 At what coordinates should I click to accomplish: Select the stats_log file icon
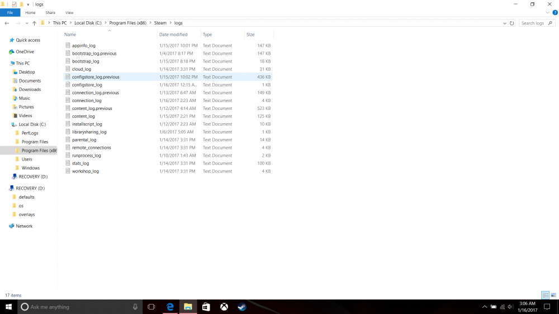[x=68, y=163]
